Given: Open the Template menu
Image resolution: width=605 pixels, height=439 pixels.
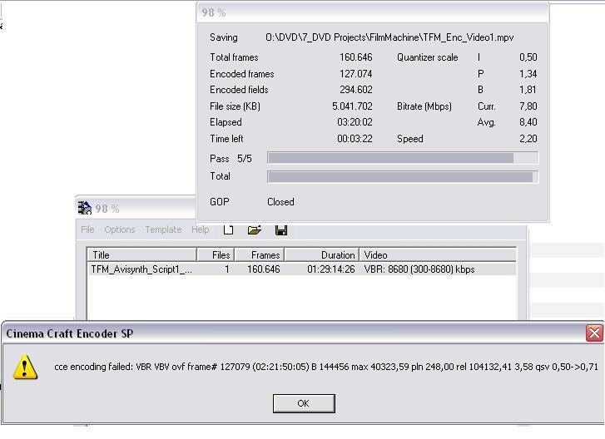Looking at the screenshot, I should pos(164,229).
